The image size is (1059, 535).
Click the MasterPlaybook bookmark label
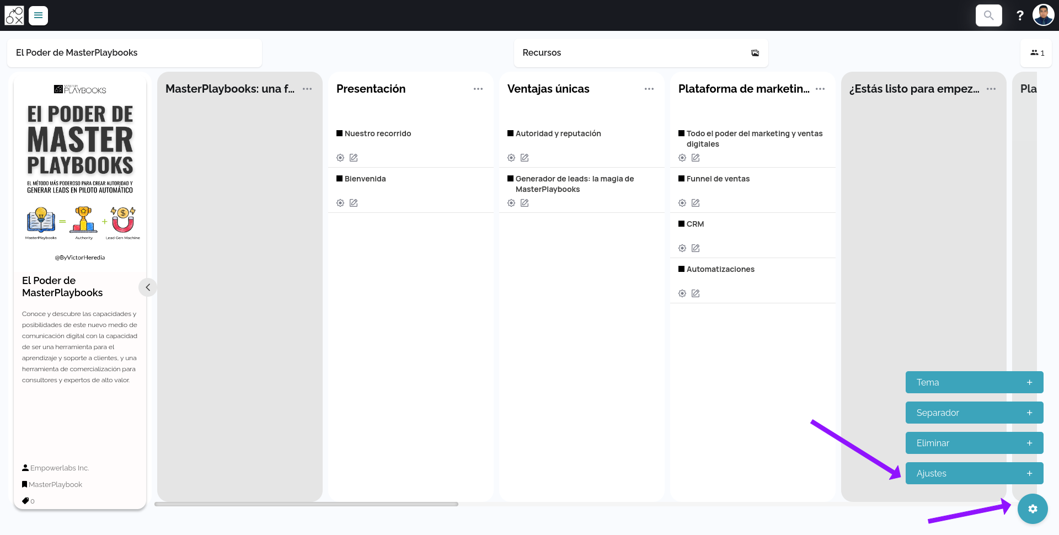pos(55,484)
